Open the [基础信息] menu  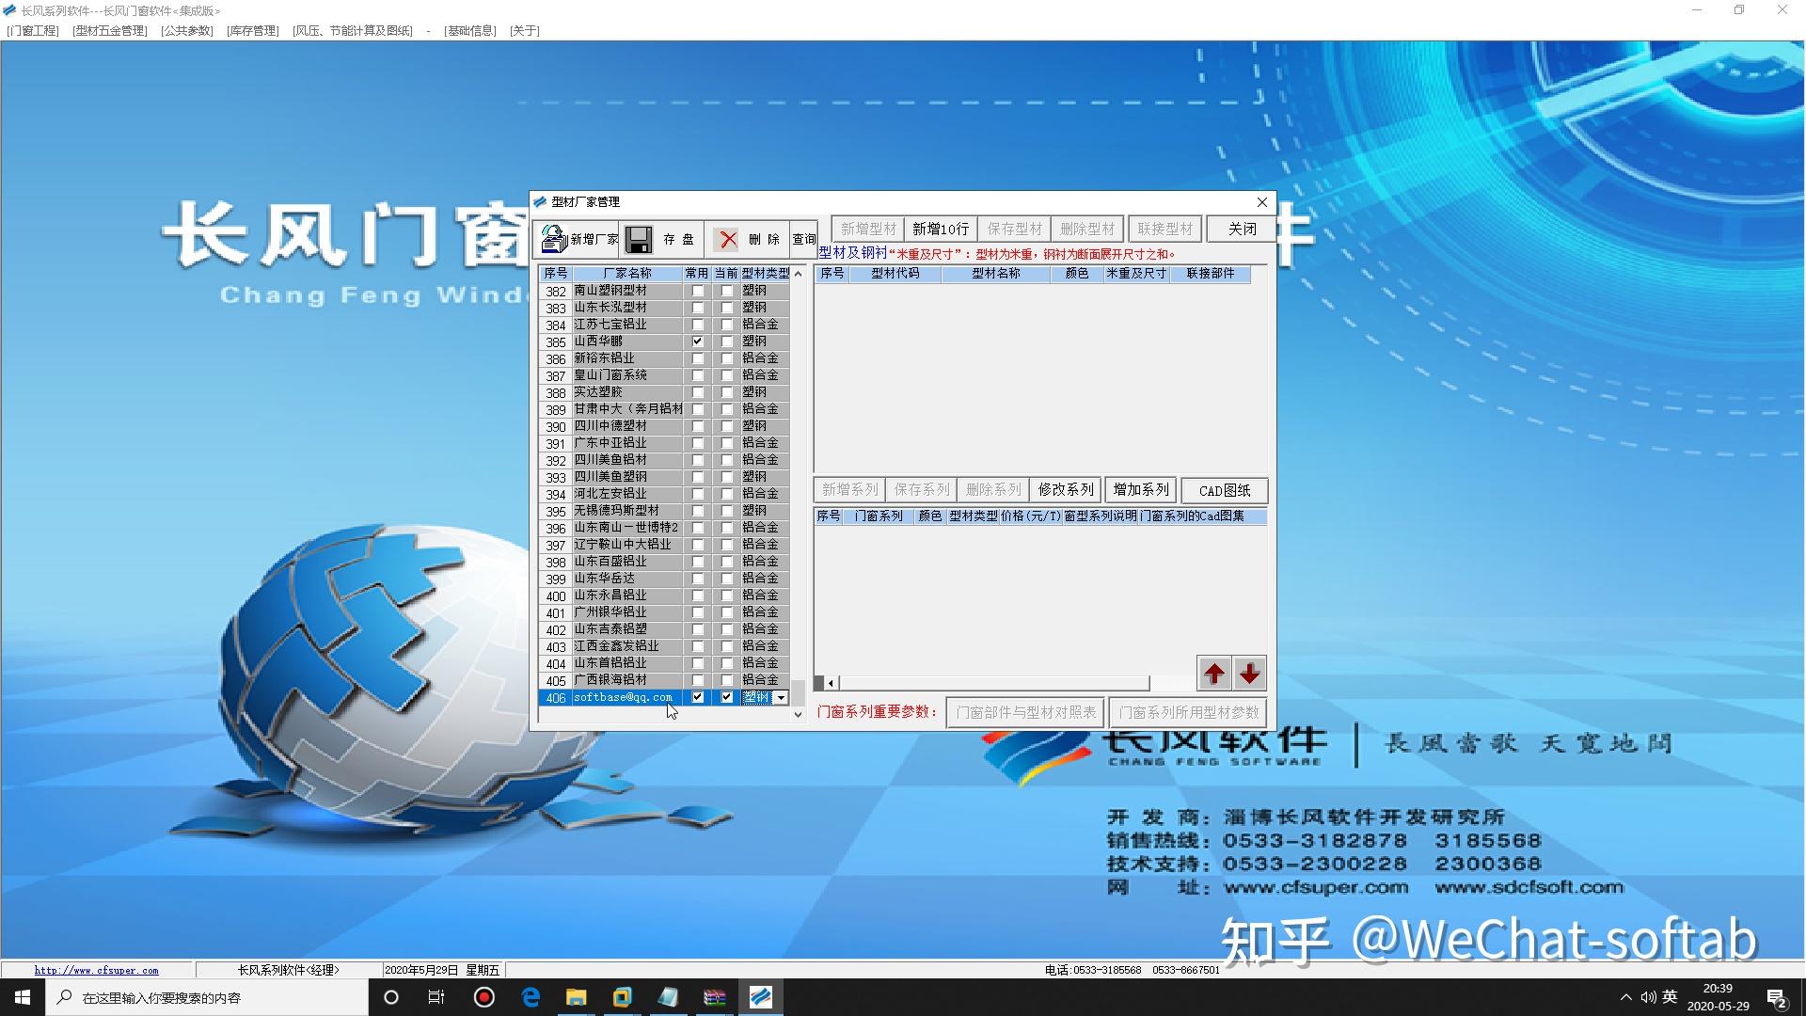click(470, 30)
